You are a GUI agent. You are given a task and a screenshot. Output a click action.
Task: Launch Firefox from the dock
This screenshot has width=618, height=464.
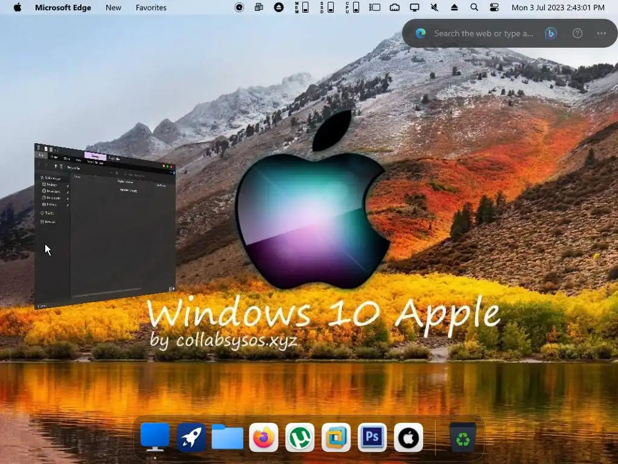(x=264, y=437)
